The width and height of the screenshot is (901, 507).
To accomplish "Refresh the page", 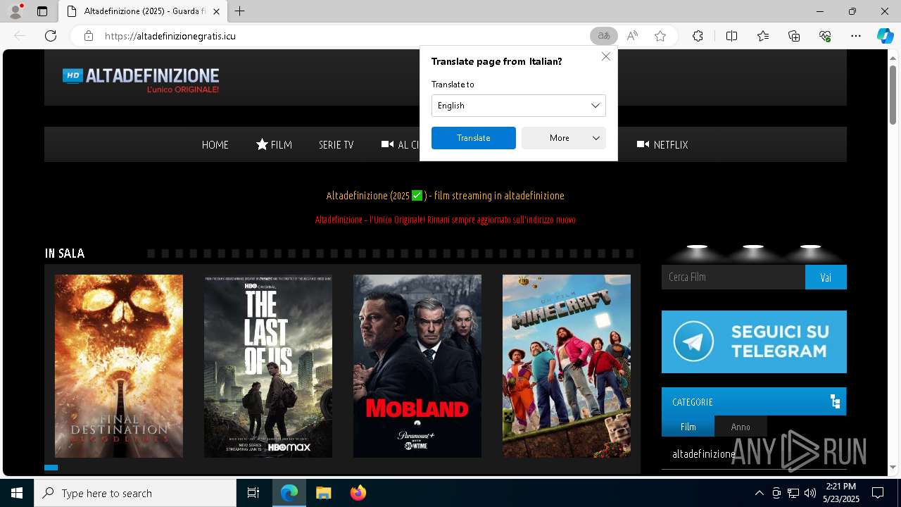I will click(x=51, y=36).
